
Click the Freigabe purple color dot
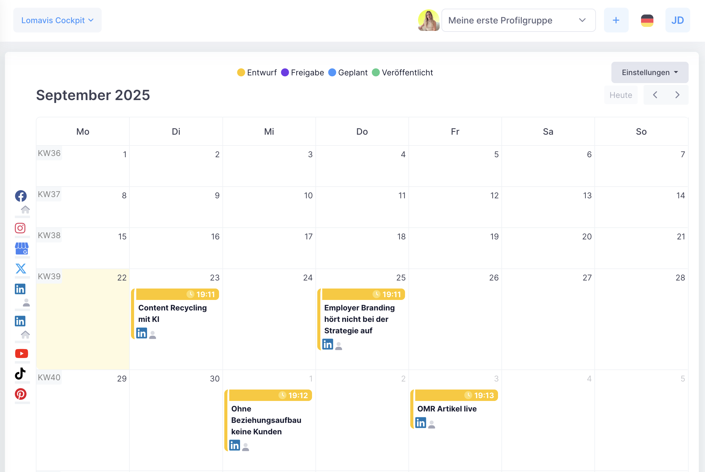tap(285, 73)
